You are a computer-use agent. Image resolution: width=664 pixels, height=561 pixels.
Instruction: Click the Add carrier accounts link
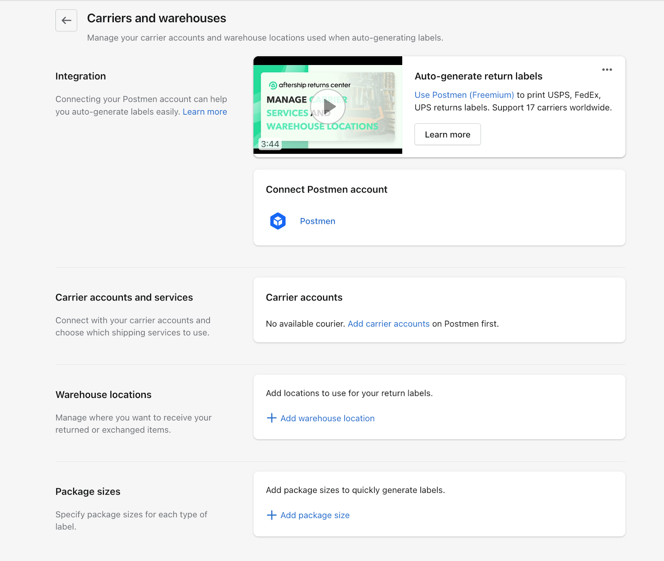tap(388, 324)
